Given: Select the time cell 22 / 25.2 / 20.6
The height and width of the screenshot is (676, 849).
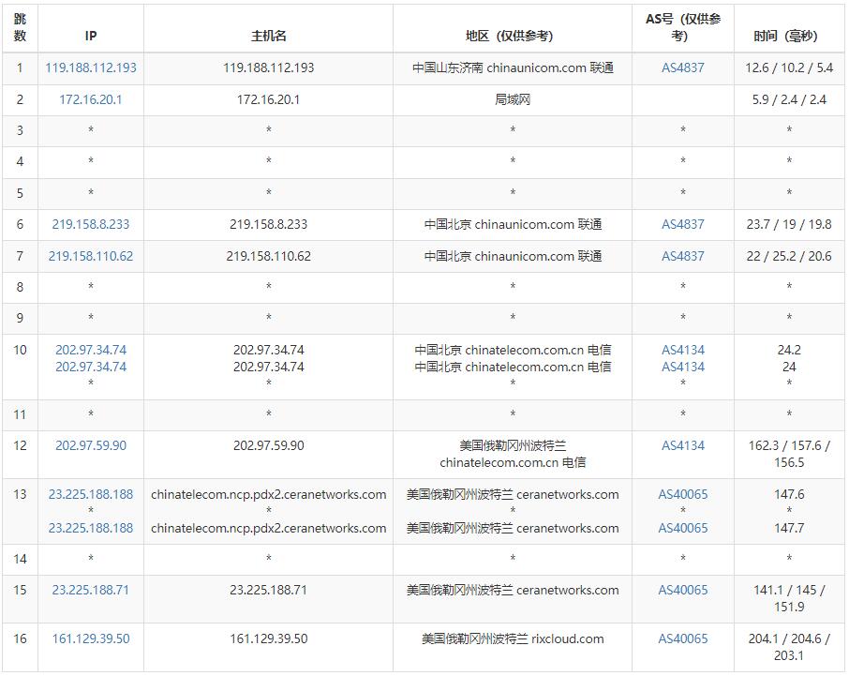Looking at the screenshot, I should pos(789,256).
